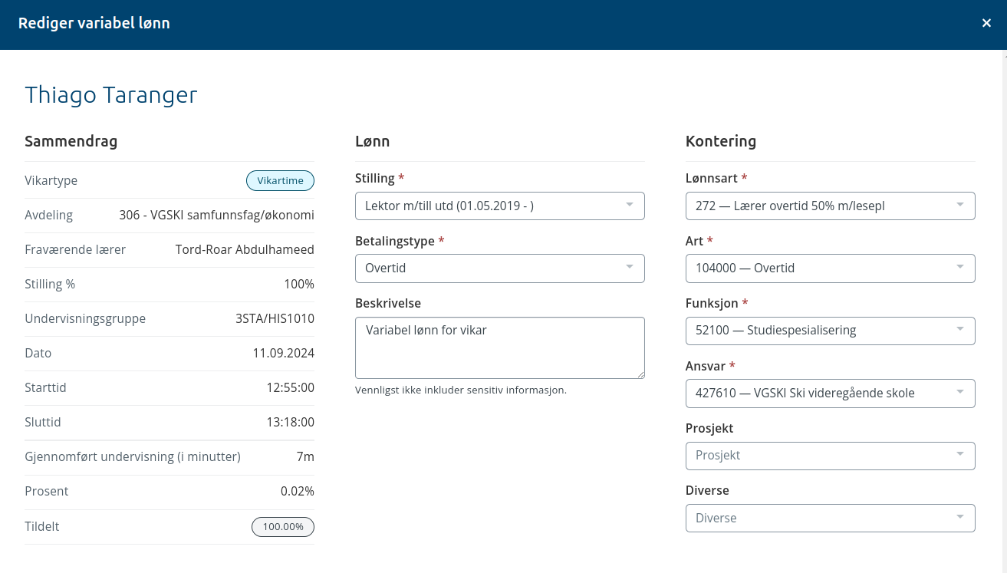This screenshot has width=1007, height=573.
Task: Click the 100.00% Tildelt badge
Action: [x=283, y=527]
